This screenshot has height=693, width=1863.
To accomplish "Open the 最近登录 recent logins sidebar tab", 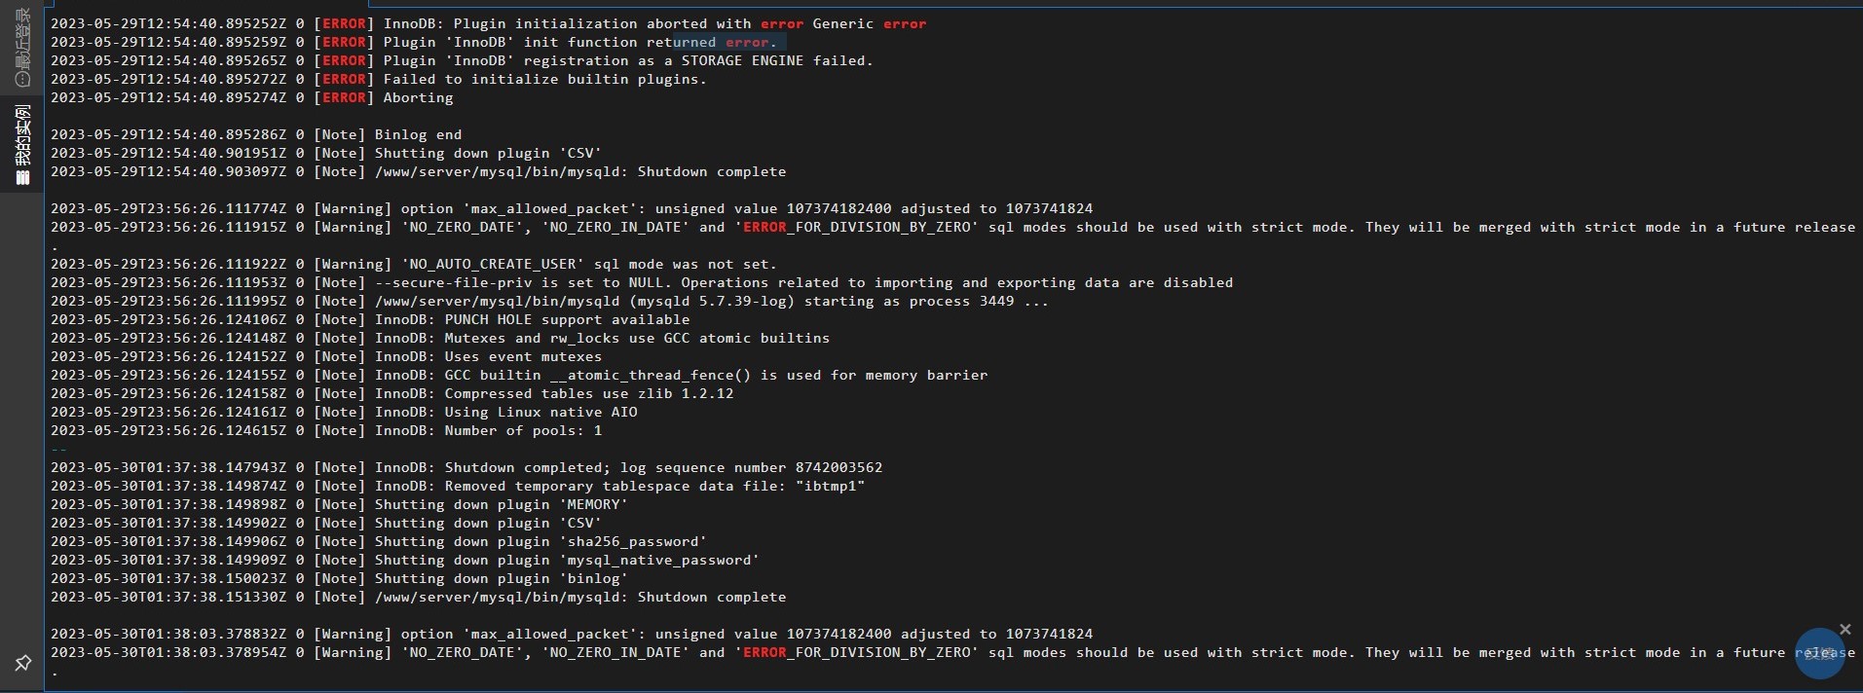I will click(21, 48).
